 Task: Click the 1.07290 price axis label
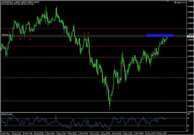[191, 67]
